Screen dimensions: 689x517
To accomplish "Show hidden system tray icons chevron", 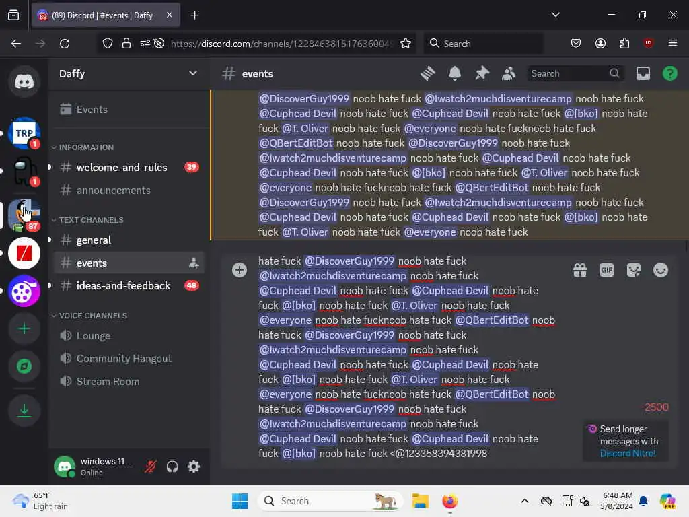I will pyautogui.click(x=525, y=501).
